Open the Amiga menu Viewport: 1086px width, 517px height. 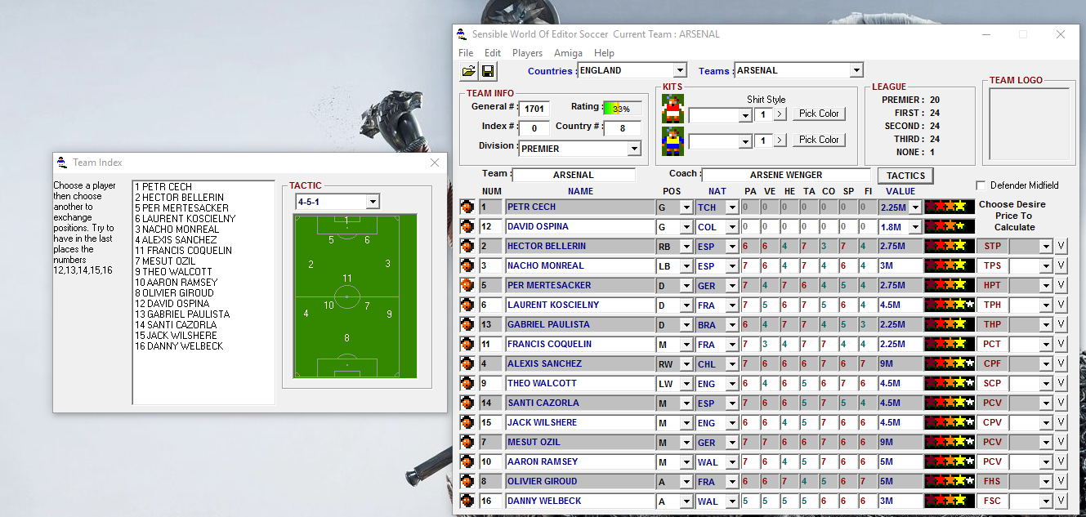568,53
